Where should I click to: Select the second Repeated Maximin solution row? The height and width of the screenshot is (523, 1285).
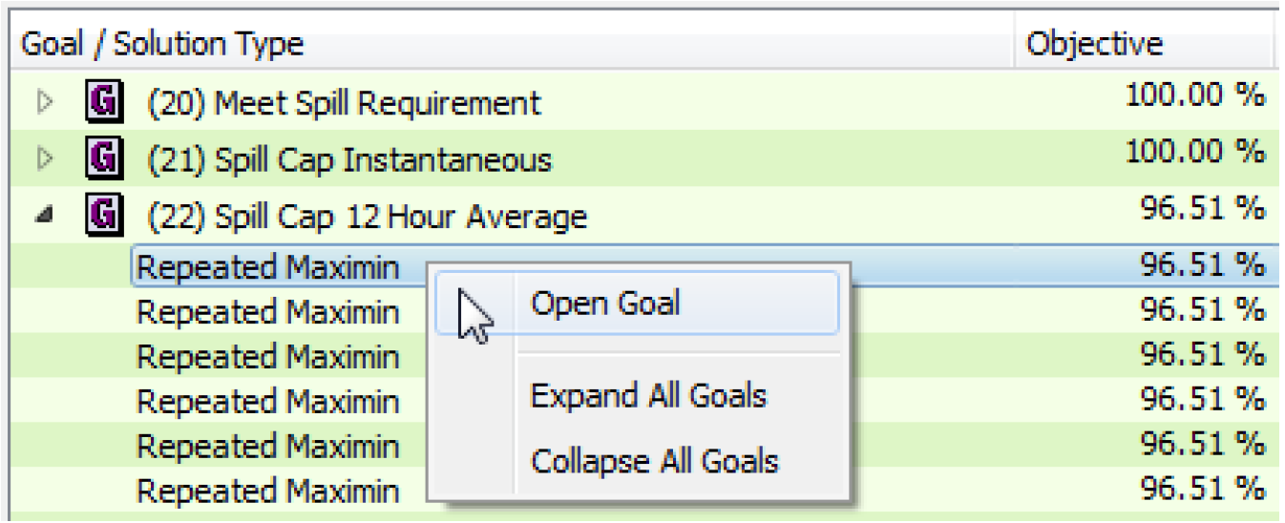(267, 312)
